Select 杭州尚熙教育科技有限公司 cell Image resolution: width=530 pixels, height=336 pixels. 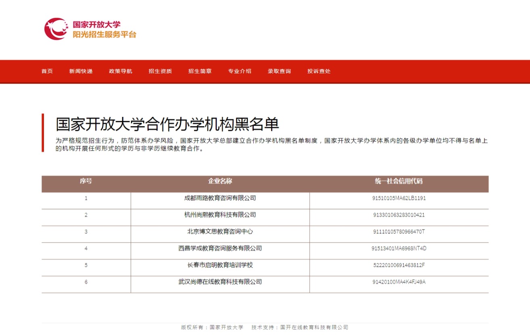(220, 215)
